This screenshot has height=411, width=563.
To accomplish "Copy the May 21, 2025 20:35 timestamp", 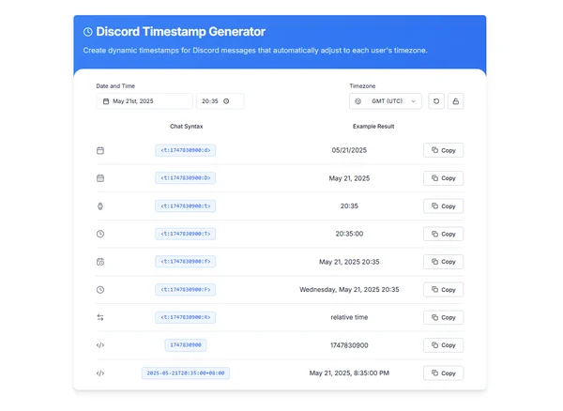I will coord(444,262).
